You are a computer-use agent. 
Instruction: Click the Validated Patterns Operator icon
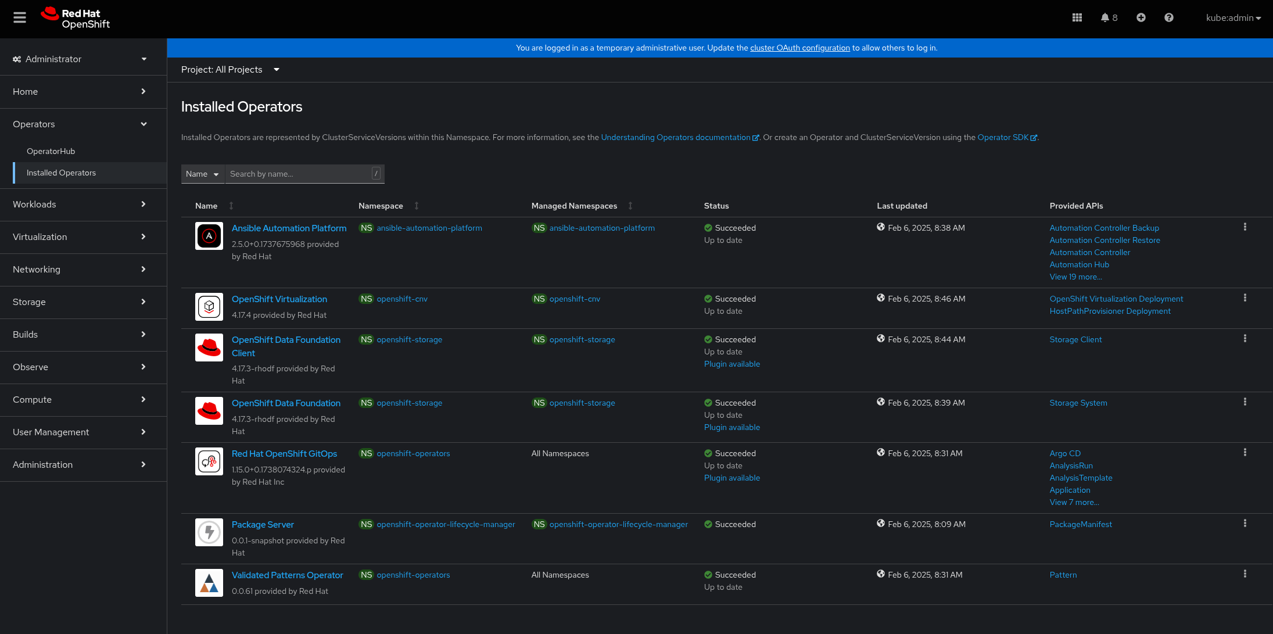[x=208, y=581]
